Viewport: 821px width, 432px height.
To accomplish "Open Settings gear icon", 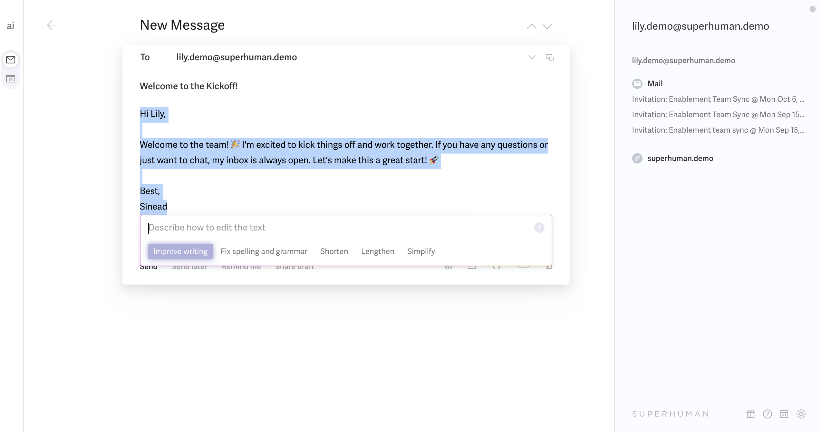I will point(801,414).
